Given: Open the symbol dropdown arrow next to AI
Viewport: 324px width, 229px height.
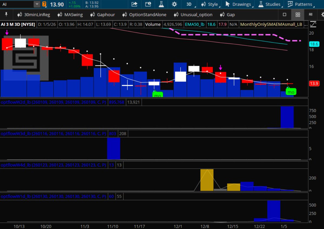Looking at the screenshot, I should coord(37,4).
